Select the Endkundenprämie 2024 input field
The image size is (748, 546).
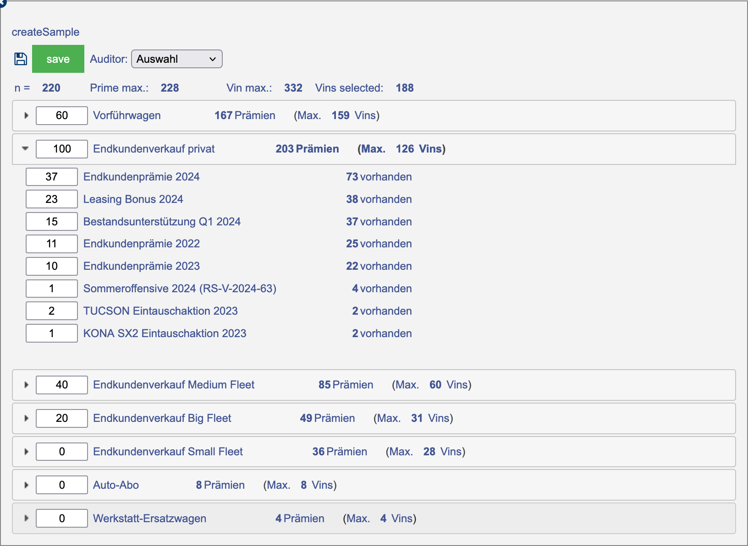click(x=52, y=177)
